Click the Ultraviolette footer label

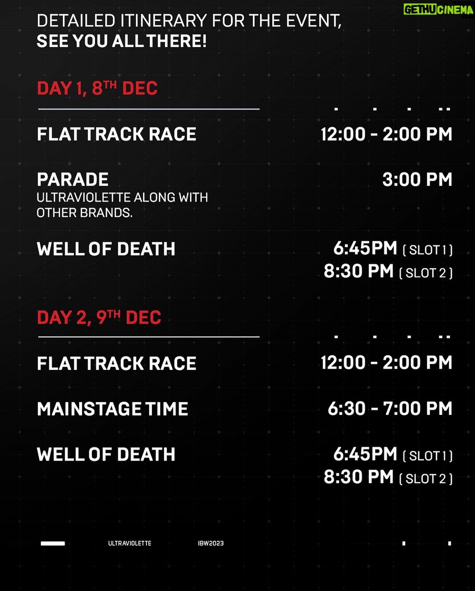point(130,543)
